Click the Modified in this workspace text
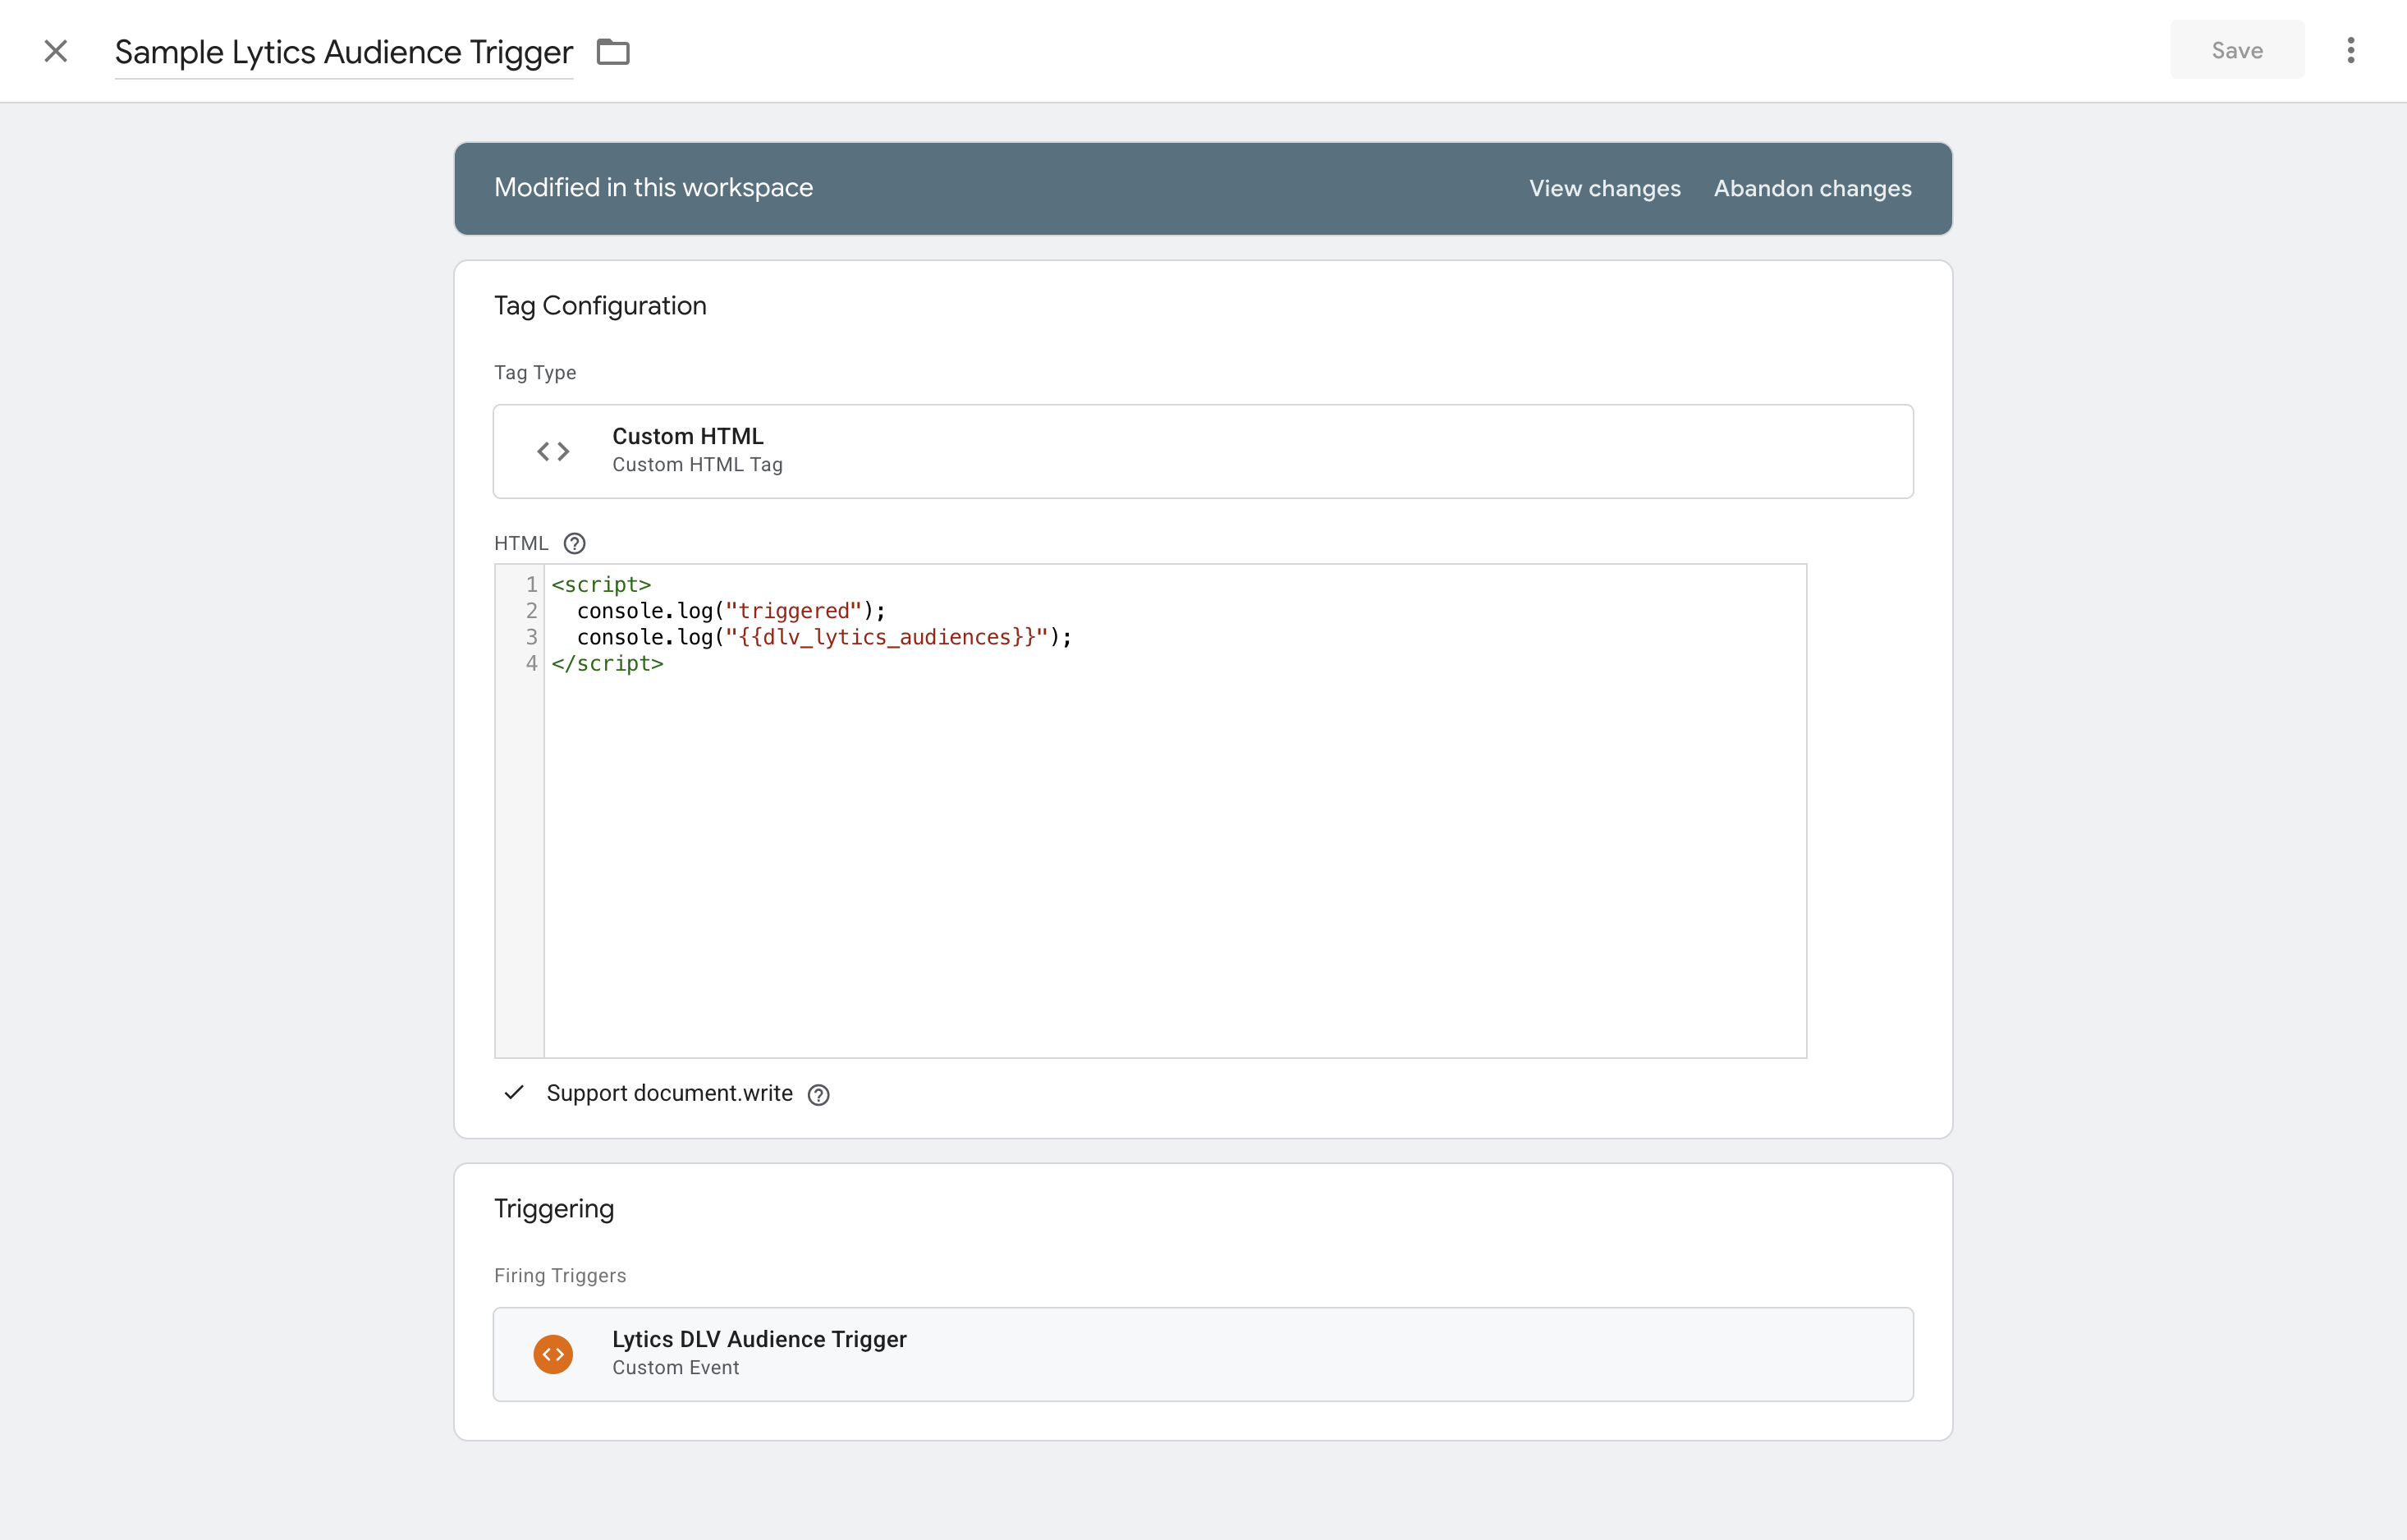Image resolution: width=2407 pixels, height=1540 pixels. pos(653,187)
